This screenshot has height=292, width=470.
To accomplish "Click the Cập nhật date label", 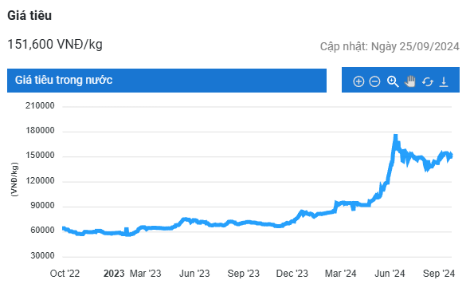I will [x=390, y=46].
